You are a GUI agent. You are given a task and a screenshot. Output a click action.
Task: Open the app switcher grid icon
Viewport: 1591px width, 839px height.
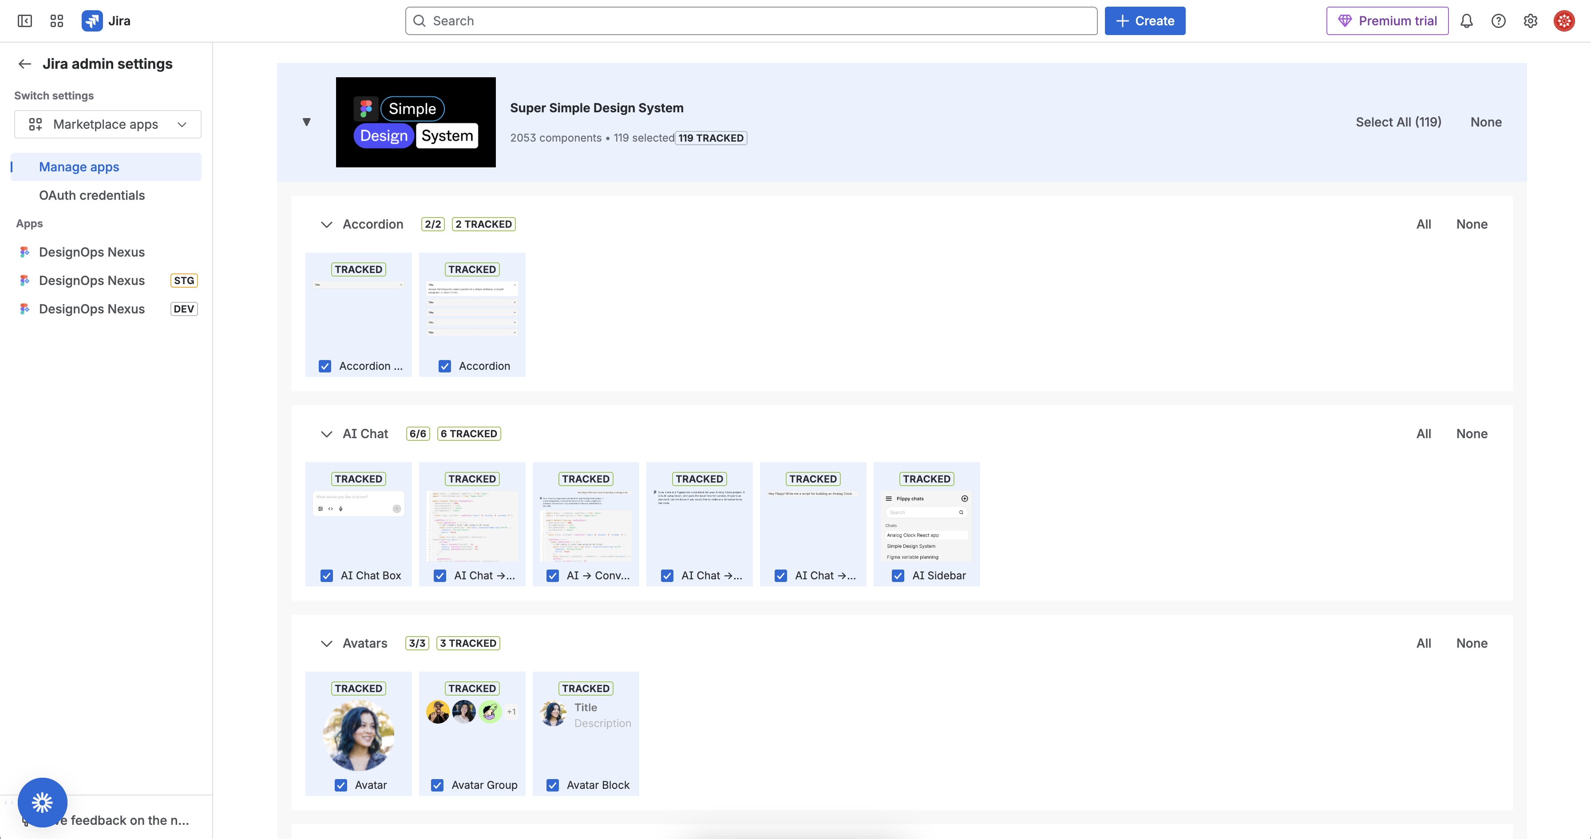(x=57, y=21)
